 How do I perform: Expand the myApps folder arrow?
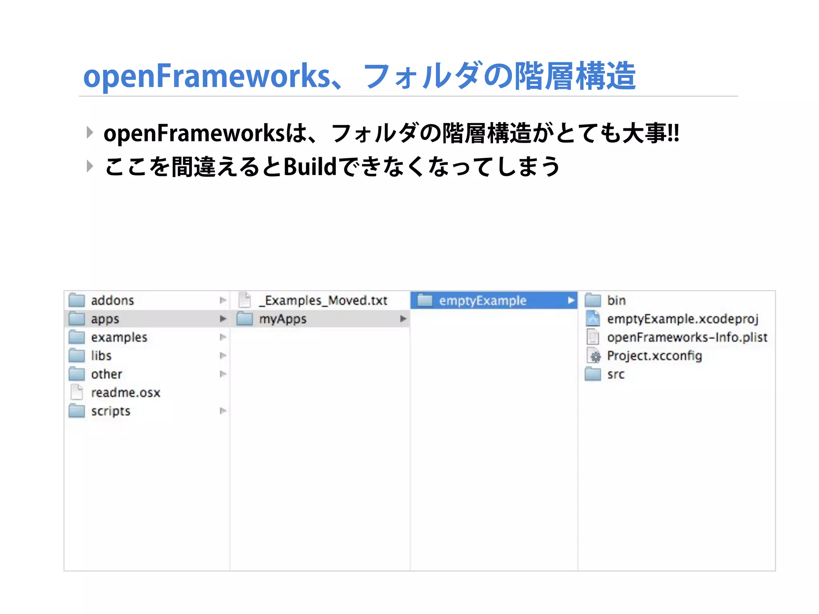[403, 319]
